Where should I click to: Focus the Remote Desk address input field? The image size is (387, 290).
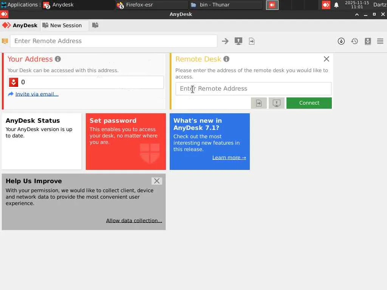[x=254, y=88]
